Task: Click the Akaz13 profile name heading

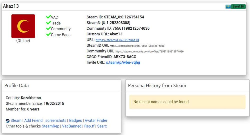Action: pyautogui.click(x=11, y=6)
